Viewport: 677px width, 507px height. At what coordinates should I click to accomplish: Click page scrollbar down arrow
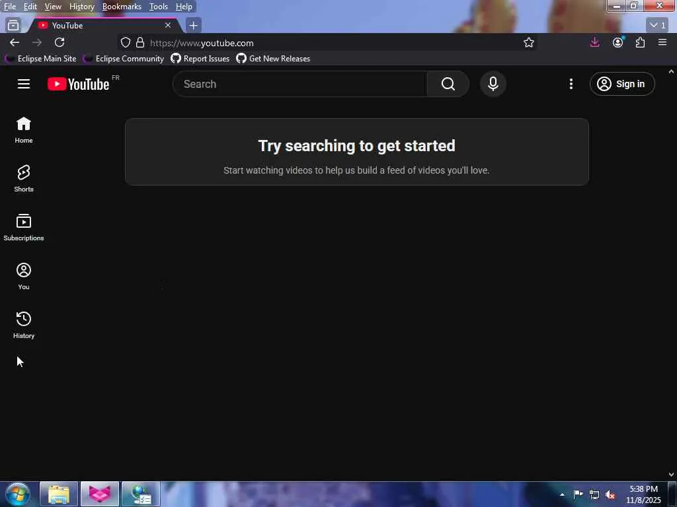tap(672, 475)
